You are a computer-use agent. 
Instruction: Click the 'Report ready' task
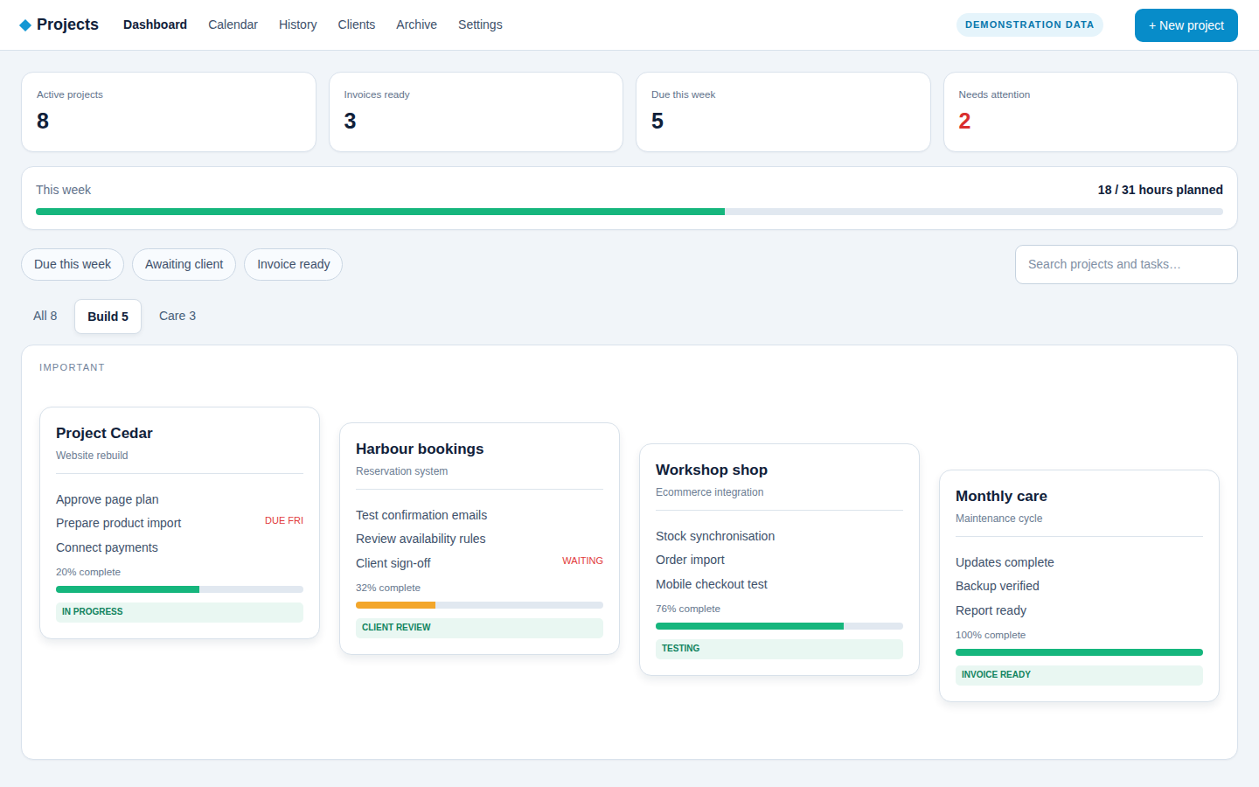click(991, 610)
